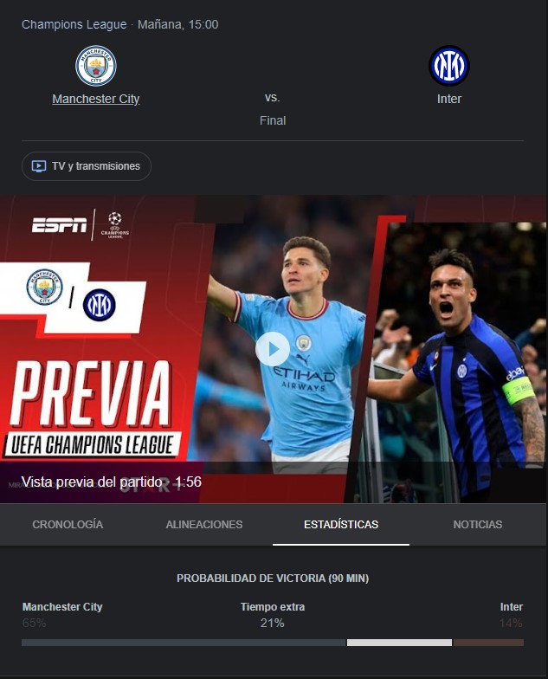Click the Tiempo extra white bar segment

400,643
